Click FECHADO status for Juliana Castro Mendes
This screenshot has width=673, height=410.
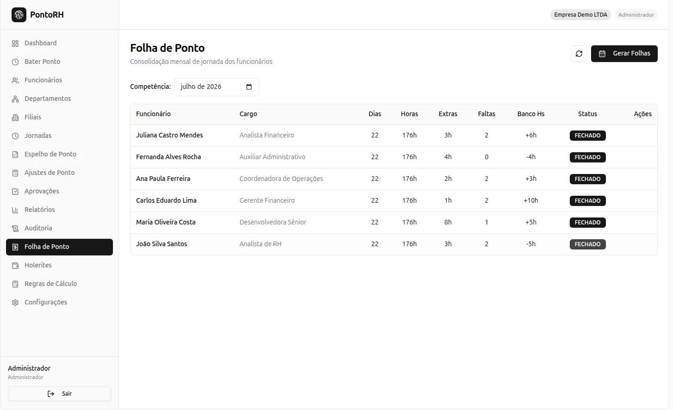[x=587, y=136]
